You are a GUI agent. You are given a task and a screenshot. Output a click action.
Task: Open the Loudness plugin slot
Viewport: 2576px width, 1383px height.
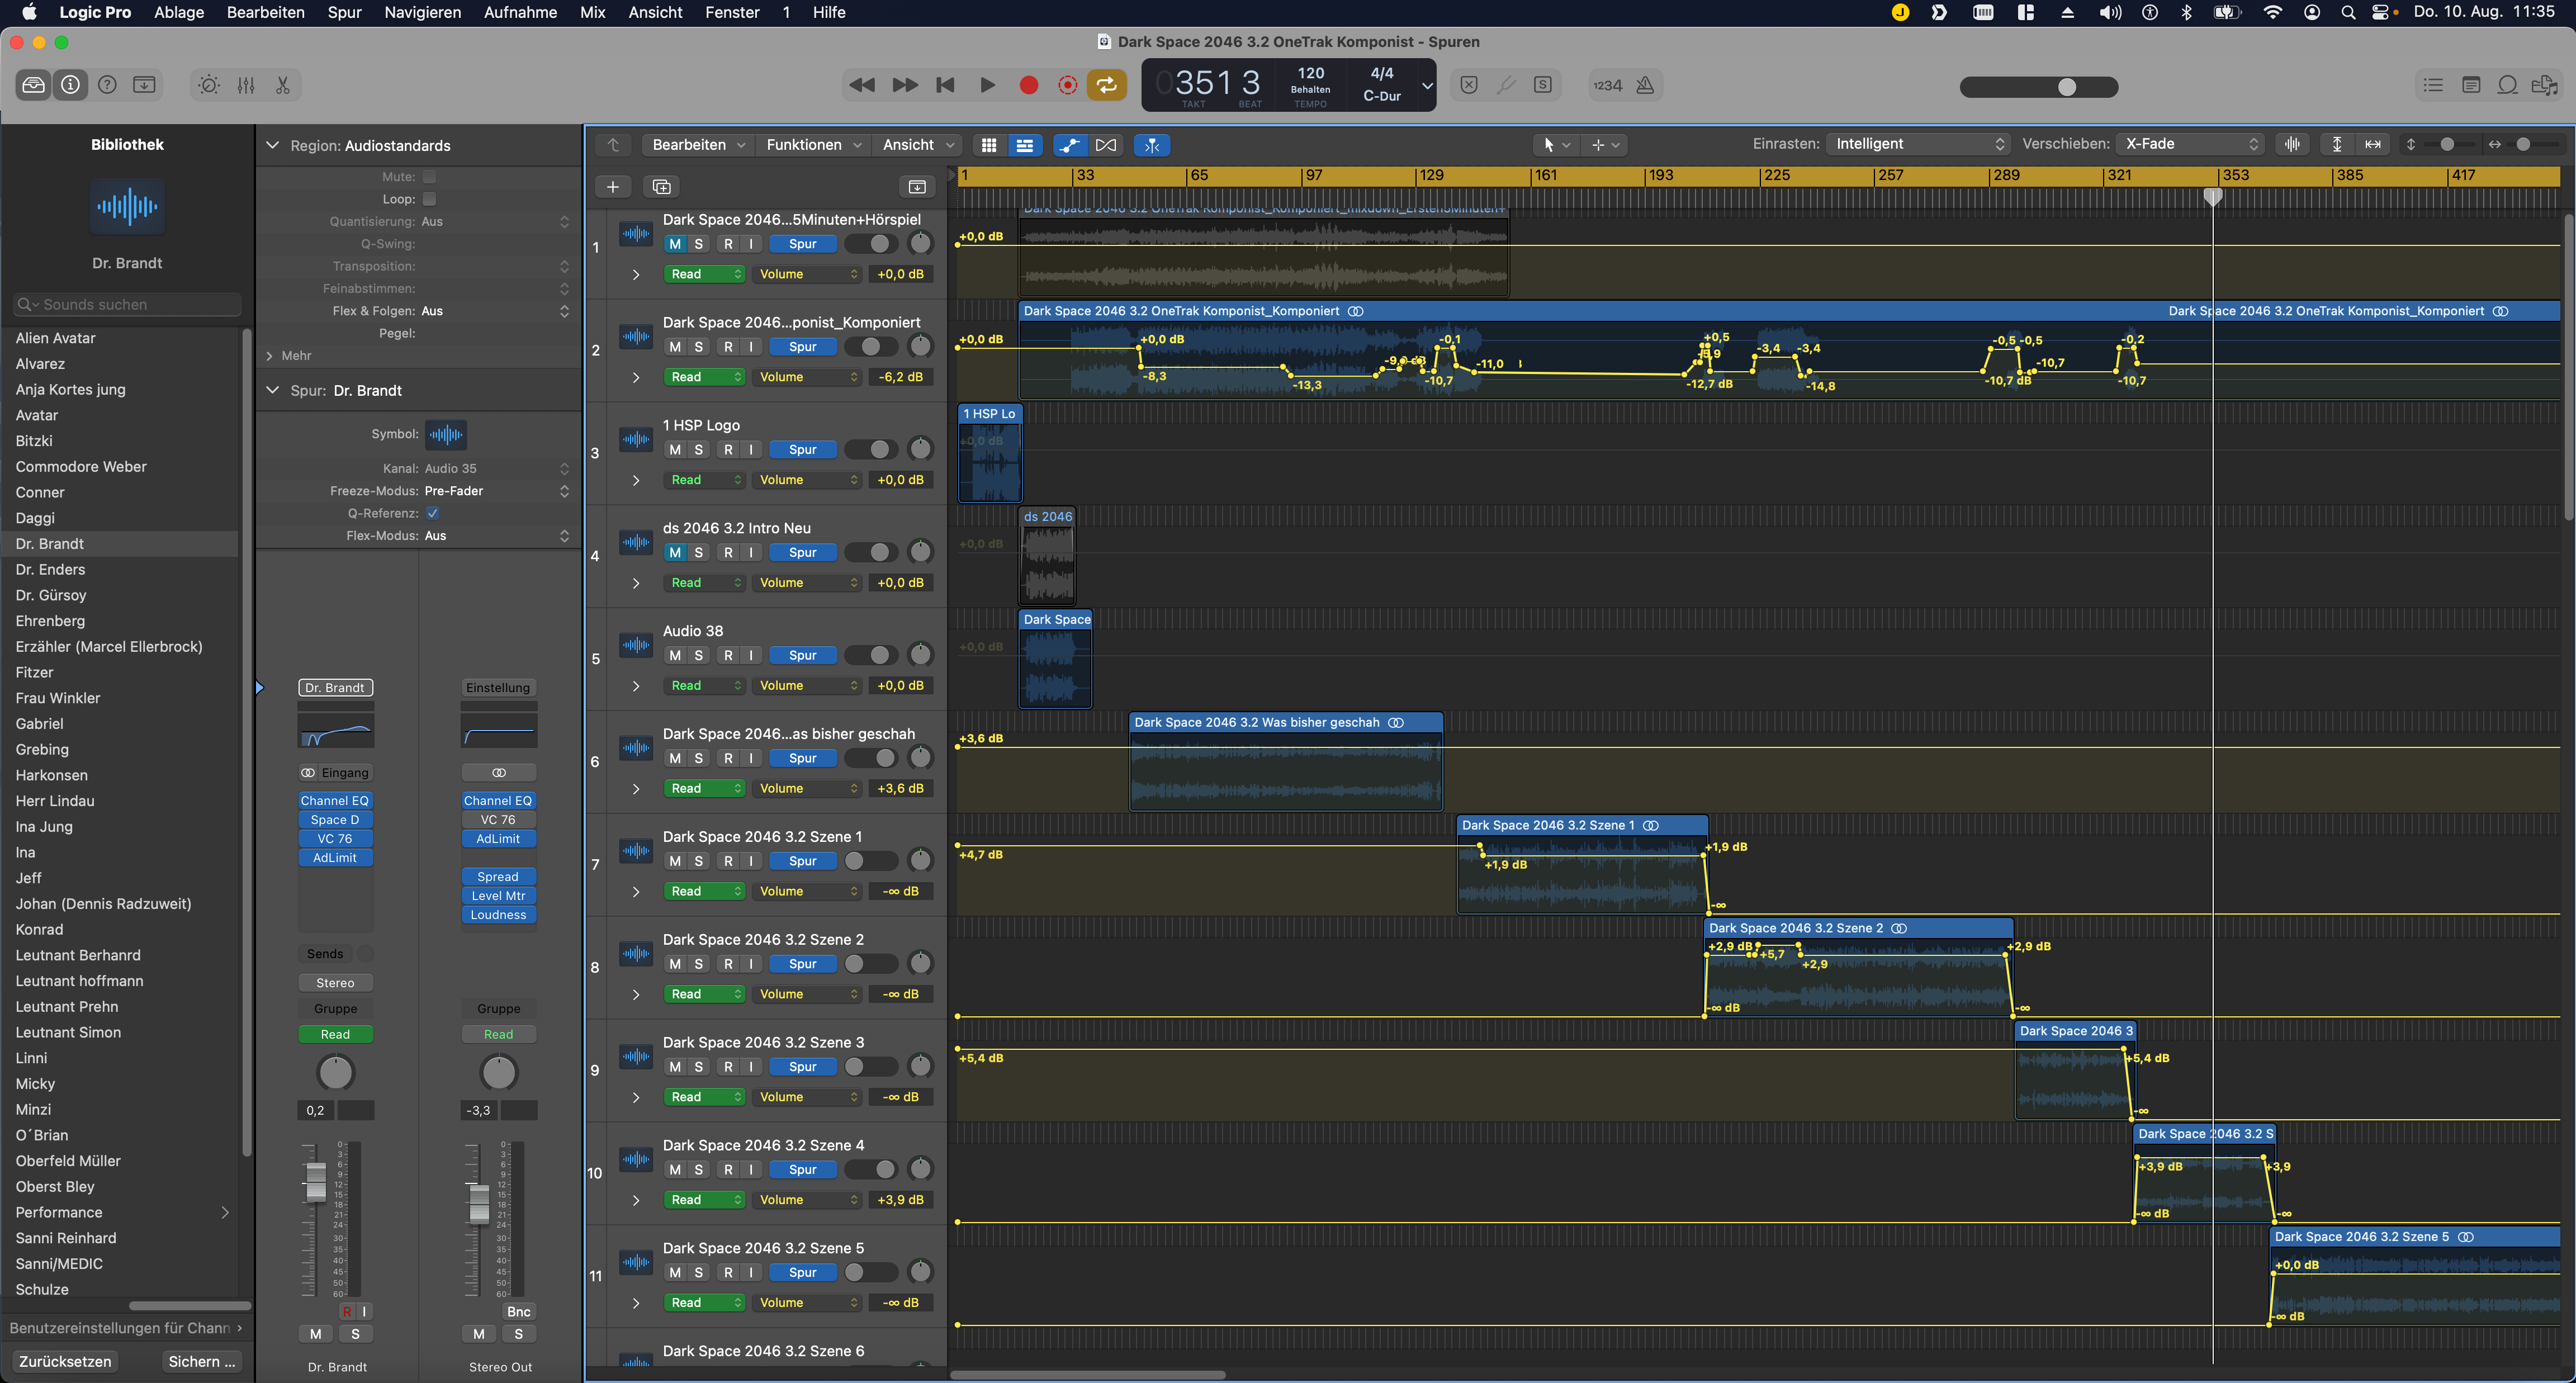(x=498, y=915)
